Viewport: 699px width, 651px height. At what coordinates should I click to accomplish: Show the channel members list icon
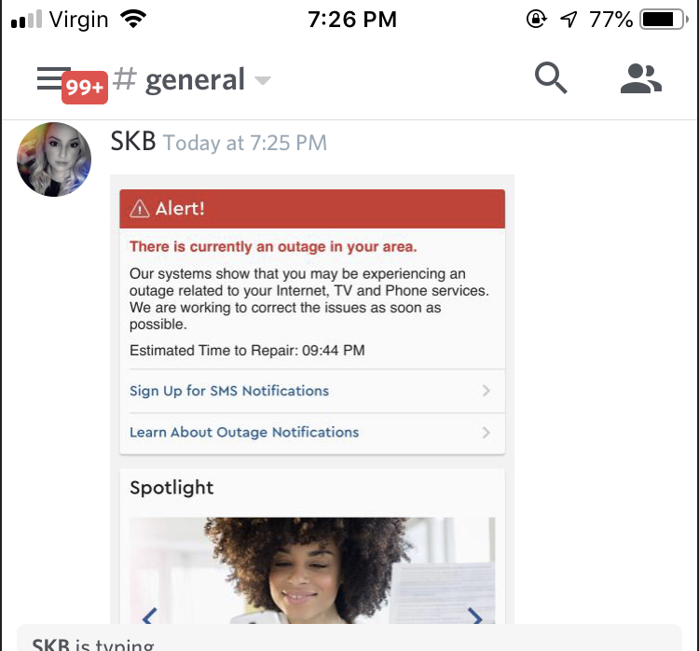641,78
